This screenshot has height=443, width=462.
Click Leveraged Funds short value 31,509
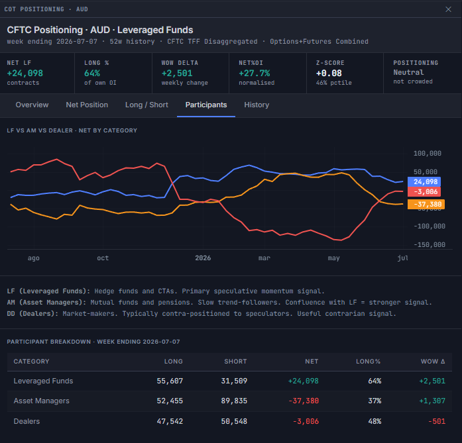(234, 381)
